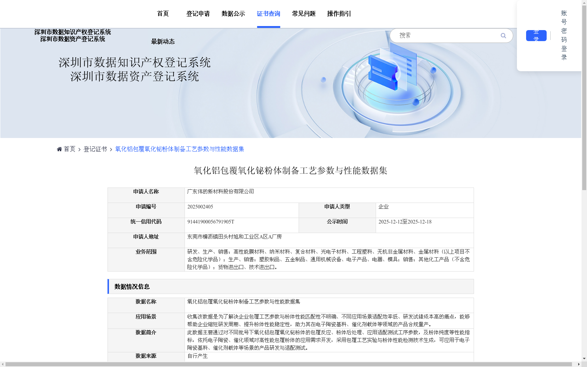Open 常见问题 menu item

[304, 14]
